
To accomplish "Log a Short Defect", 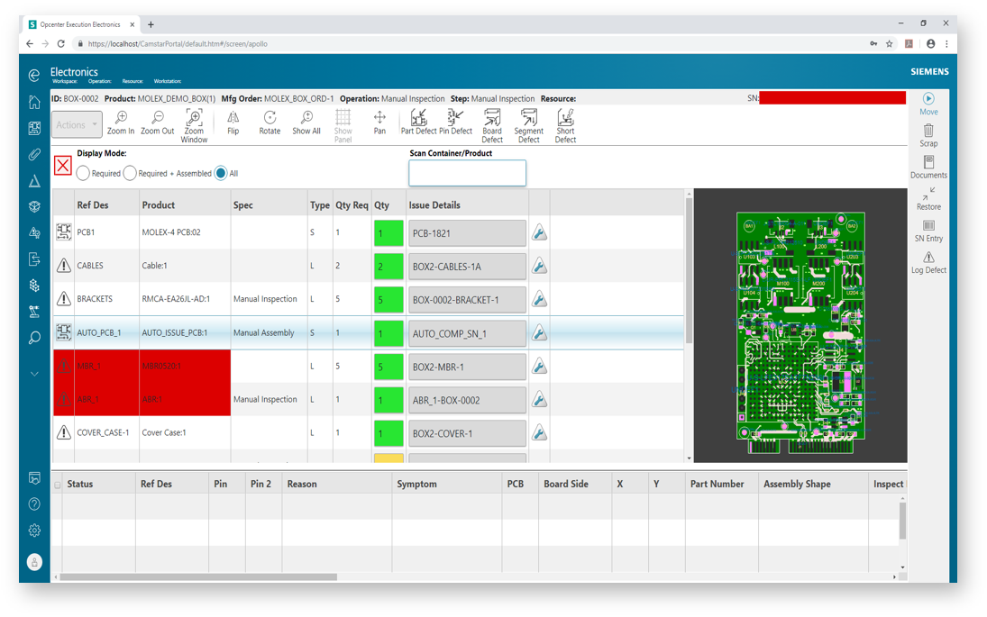I will [x=565, y=125].
